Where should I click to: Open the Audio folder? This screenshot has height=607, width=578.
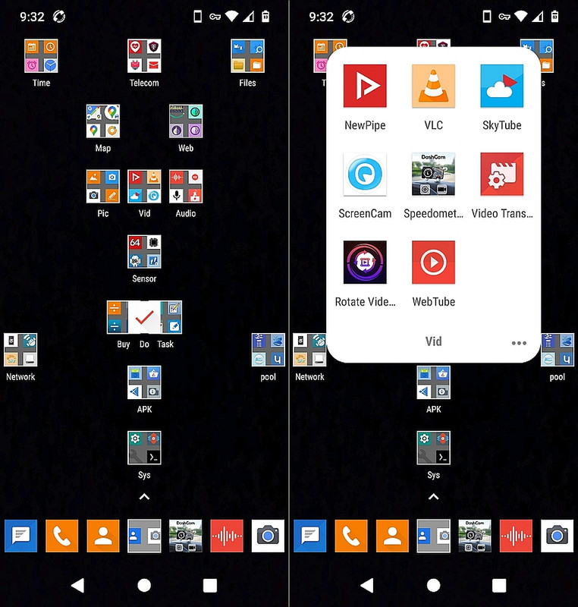186,187
